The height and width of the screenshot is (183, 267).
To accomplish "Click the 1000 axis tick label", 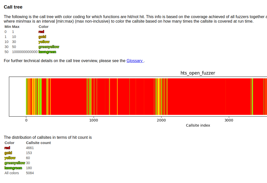I will pyautogui.click(x=94, y=120).
